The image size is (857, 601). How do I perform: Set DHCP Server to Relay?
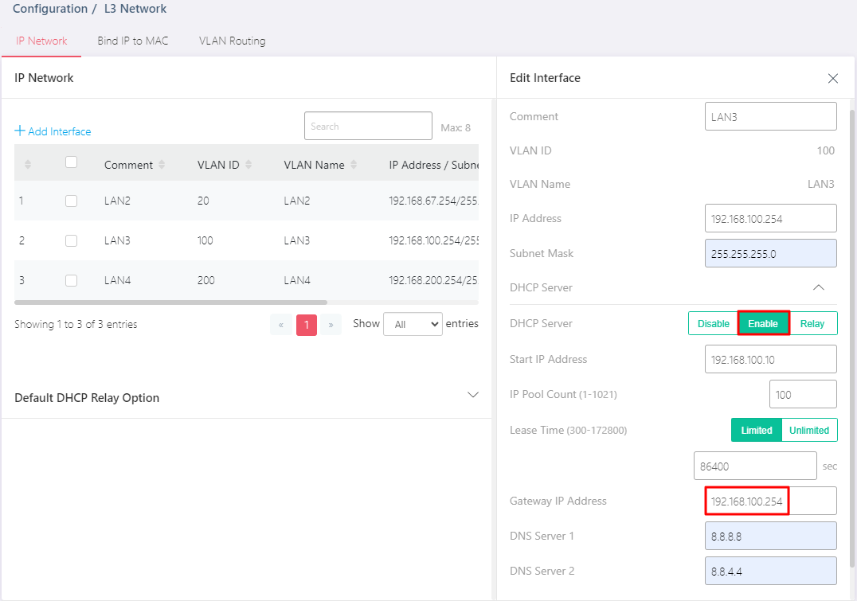812,324
